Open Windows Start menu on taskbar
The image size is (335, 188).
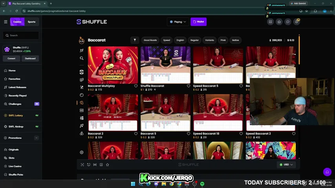133,184
